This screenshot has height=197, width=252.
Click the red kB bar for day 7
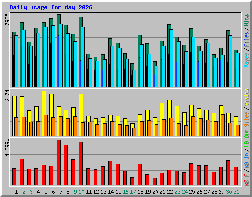tap(59, 163)
